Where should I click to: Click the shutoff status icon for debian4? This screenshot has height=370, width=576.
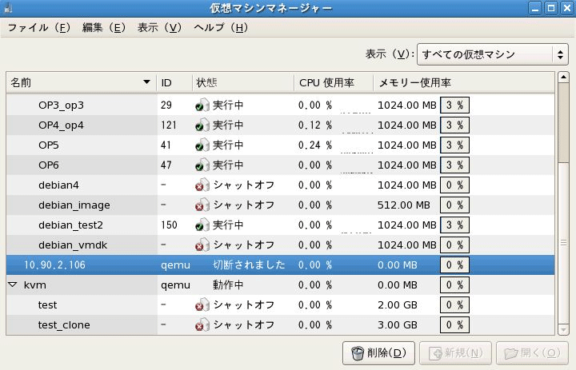(x=202, y=185)
